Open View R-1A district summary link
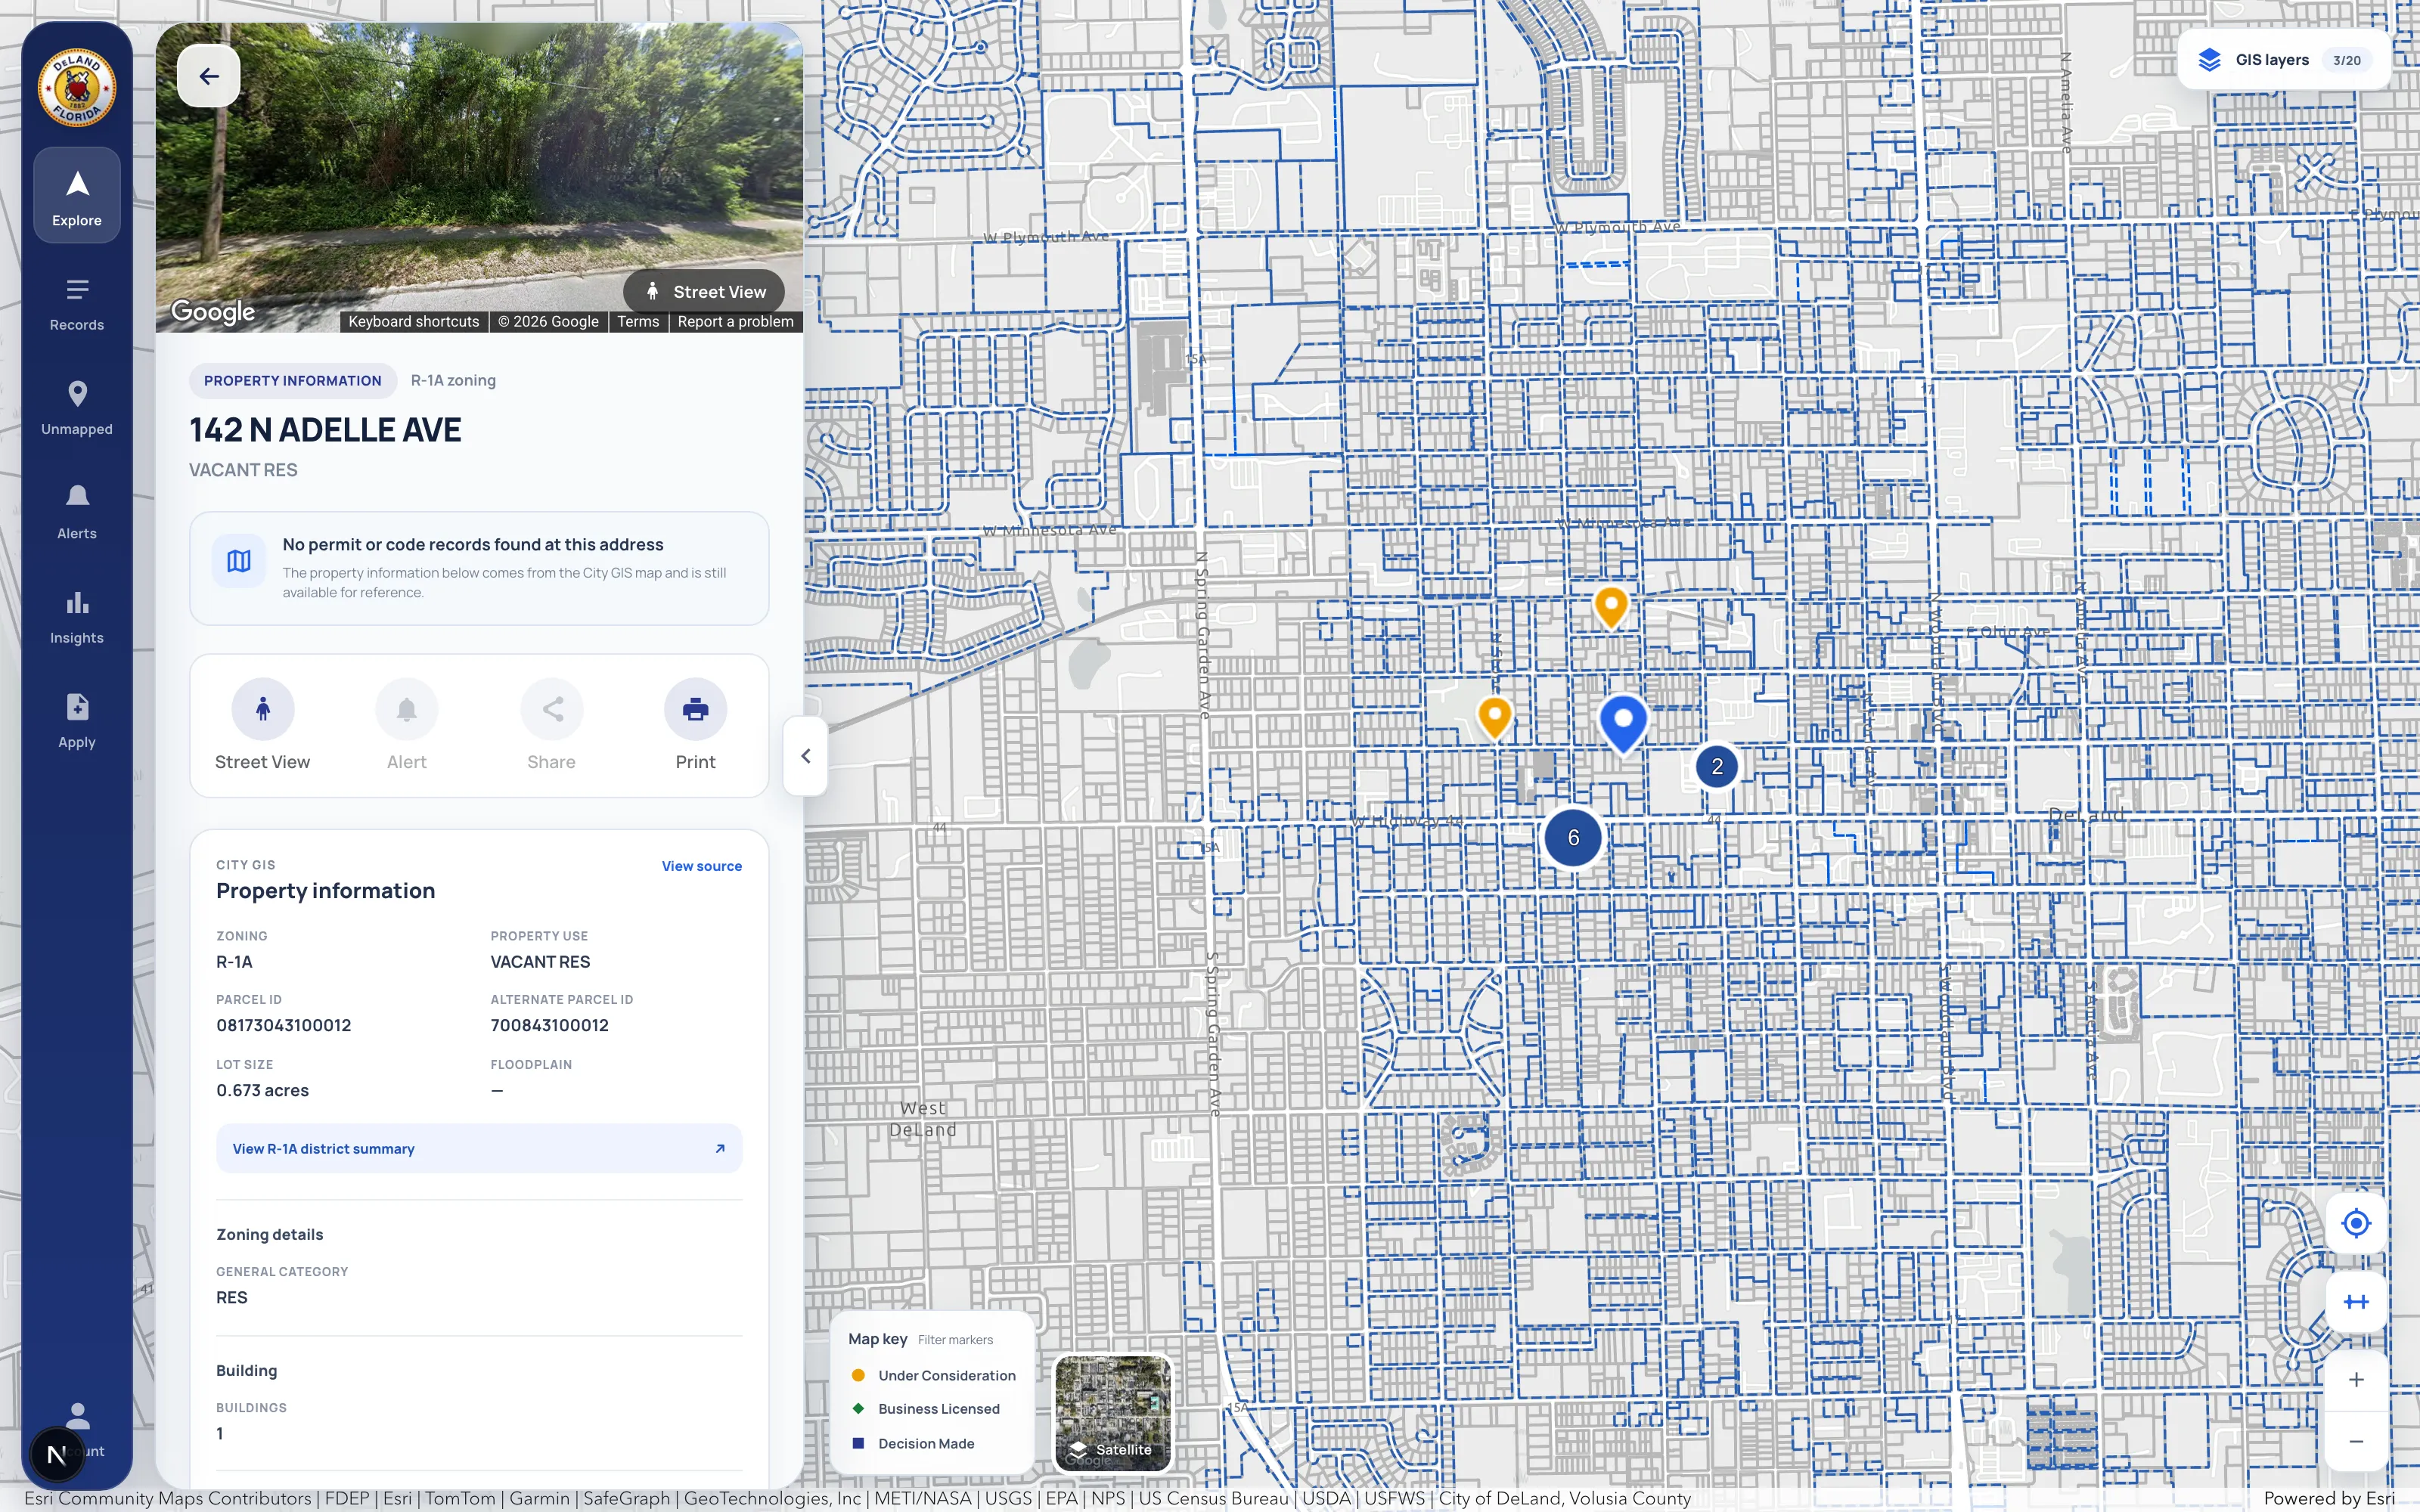 (x=479, y=1149)
